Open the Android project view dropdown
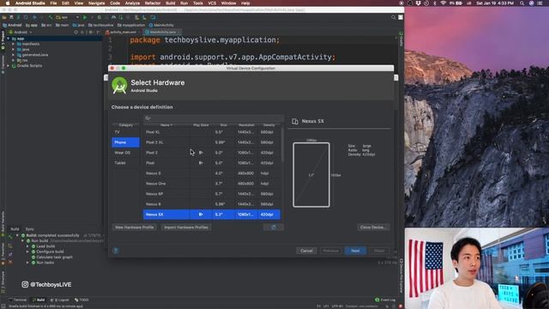This screenshot has width=549, height=309. 21,32
